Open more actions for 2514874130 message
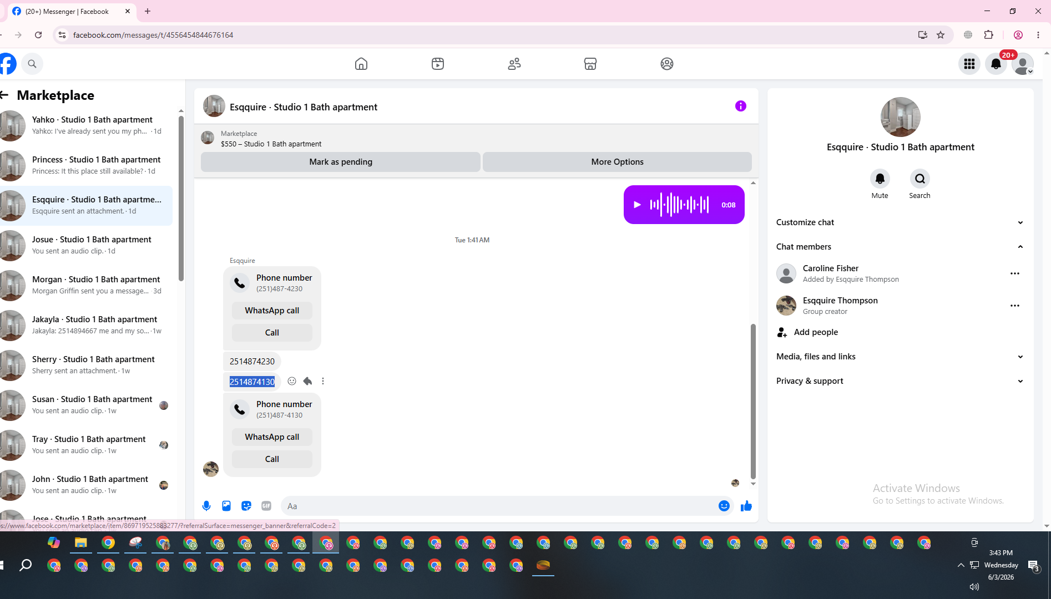1051x599 pixels. click(x=323, y=381)
